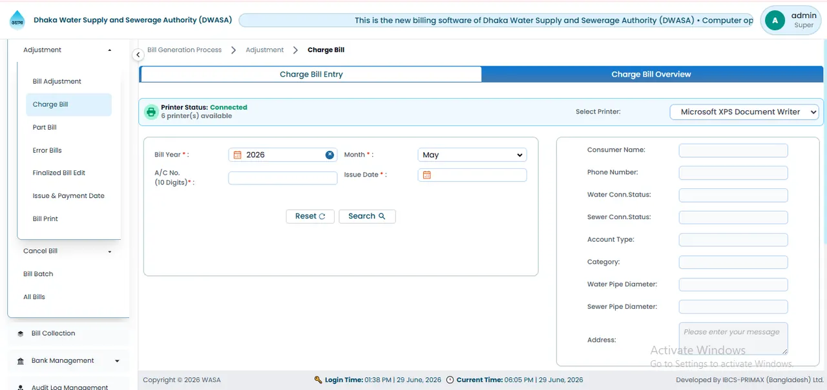Click the Category field
The width and height of the screenshot is (827, 390).
pyautogui.click(x=733, y=262)
